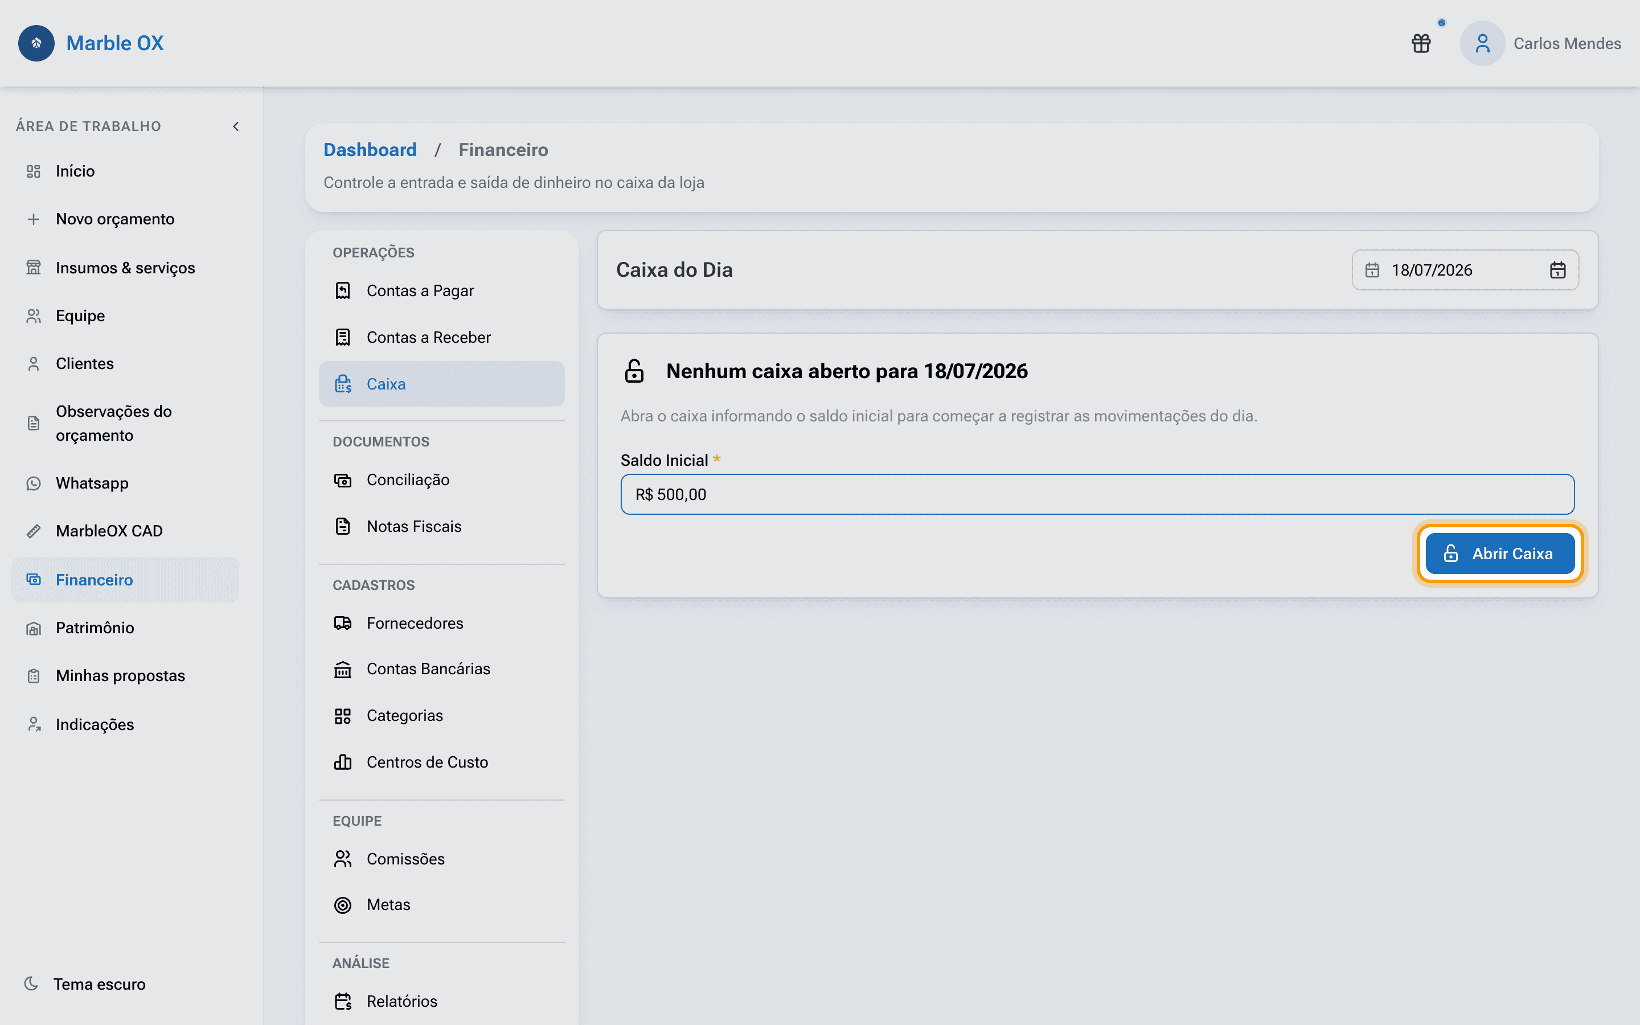
Task: Click the 18/07/2026 date field
Action: (x=1465, y=270)
